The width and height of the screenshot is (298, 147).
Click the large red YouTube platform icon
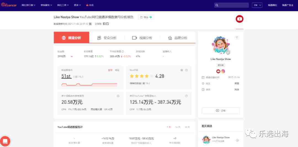pos(240,19)
